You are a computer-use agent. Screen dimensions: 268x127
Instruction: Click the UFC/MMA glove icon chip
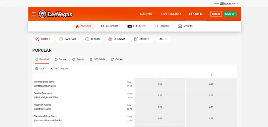110,39
